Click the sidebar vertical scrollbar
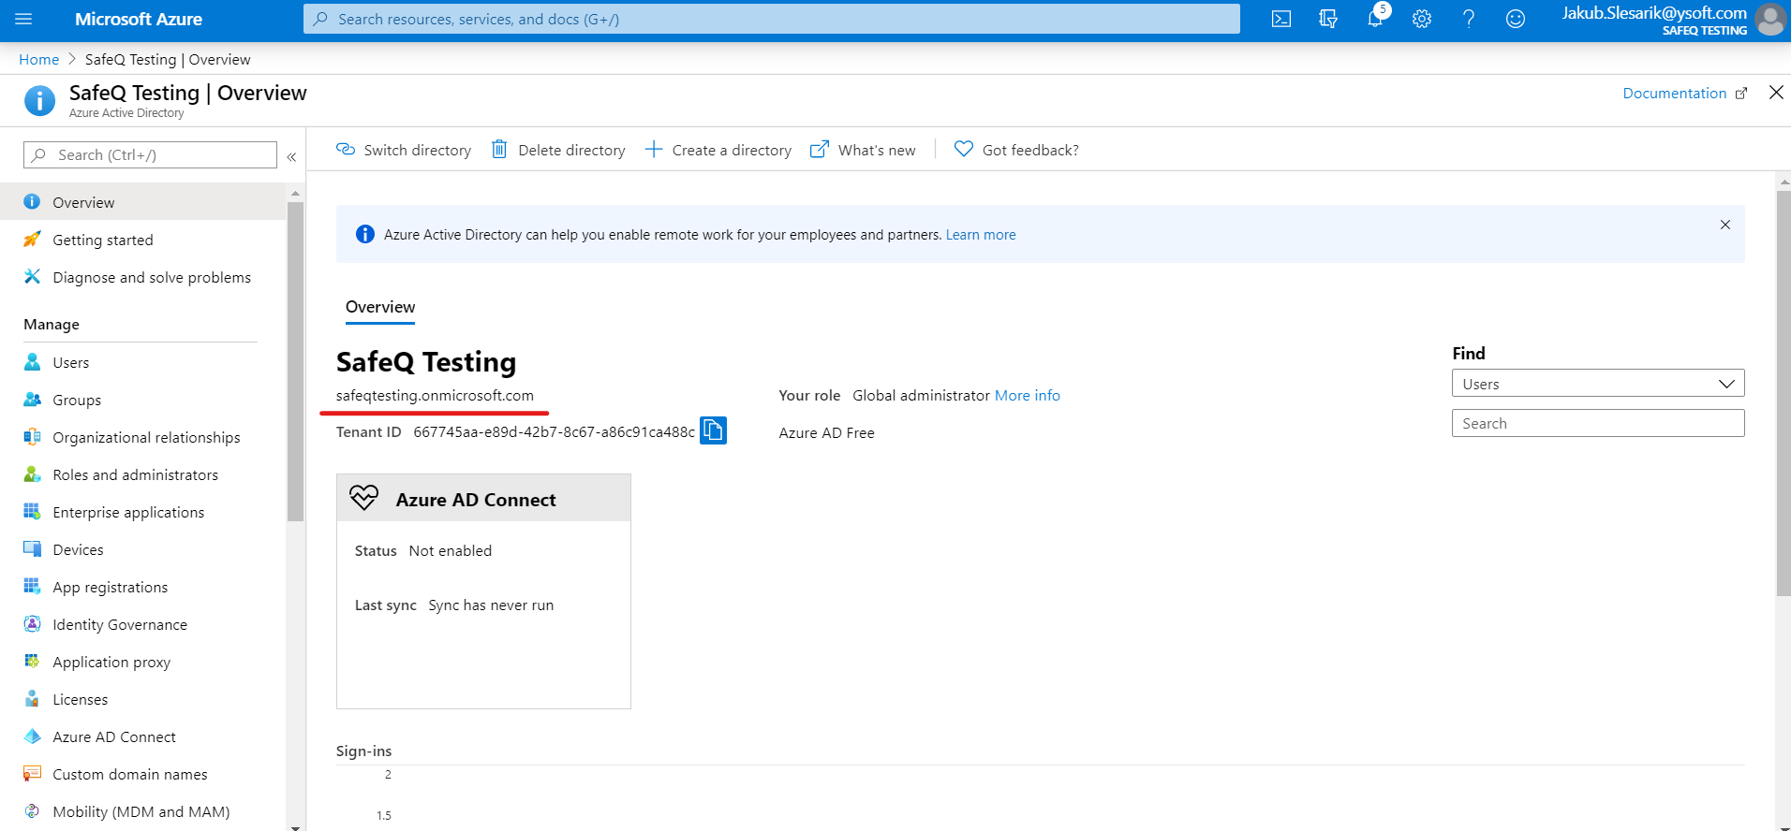Viewport: 1791px width, 831px height. tap(295, 360)
